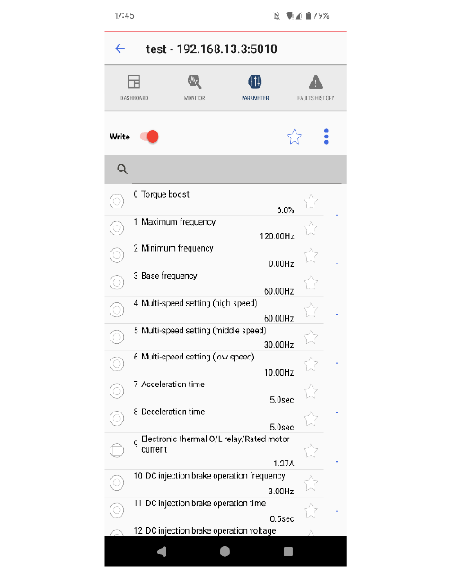Toggle the Write switch off
This screenshot has width=450, height=567.
click(x=149, y=137)
